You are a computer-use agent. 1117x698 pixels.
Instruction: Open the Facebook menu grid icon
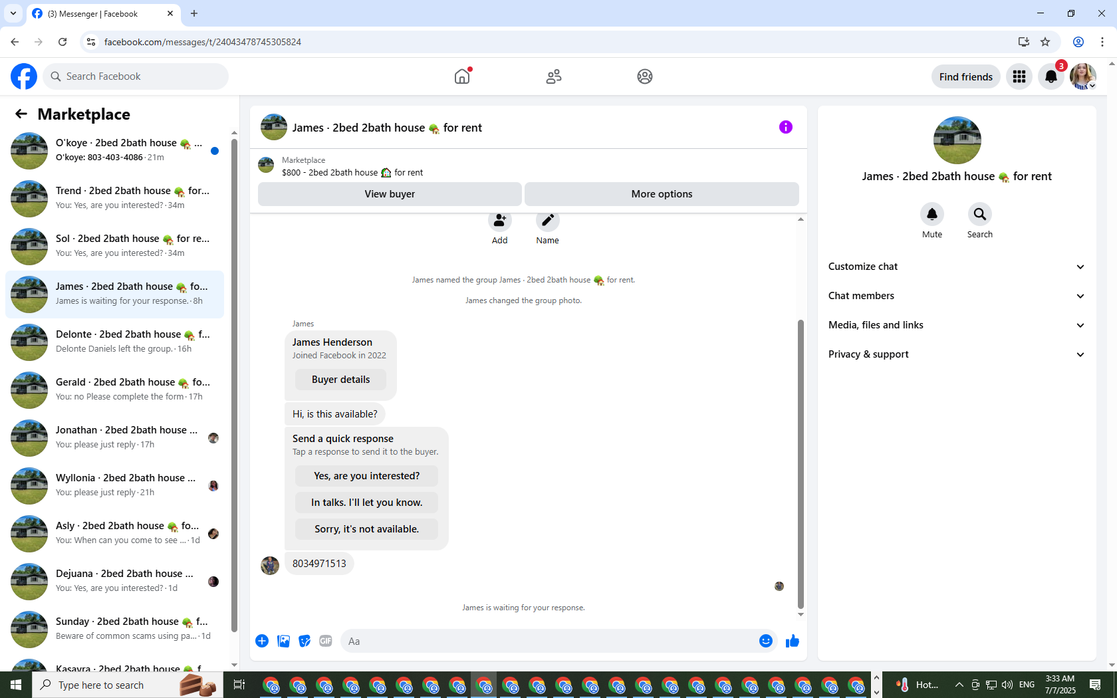coord(1019,76)
